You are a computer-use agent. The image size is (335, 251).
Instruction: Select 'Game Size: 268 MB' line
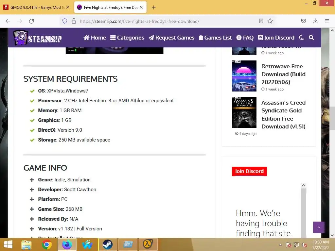point(60,209)
